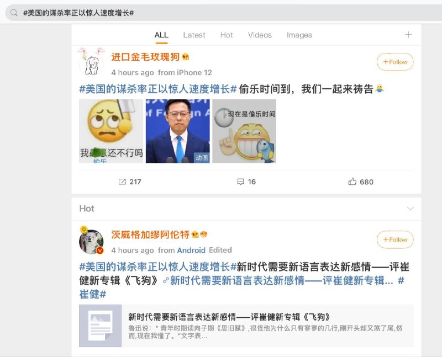Click the plus icon right of the Images tab
This screenshot has height=357, width=442.
coord(408,35)
